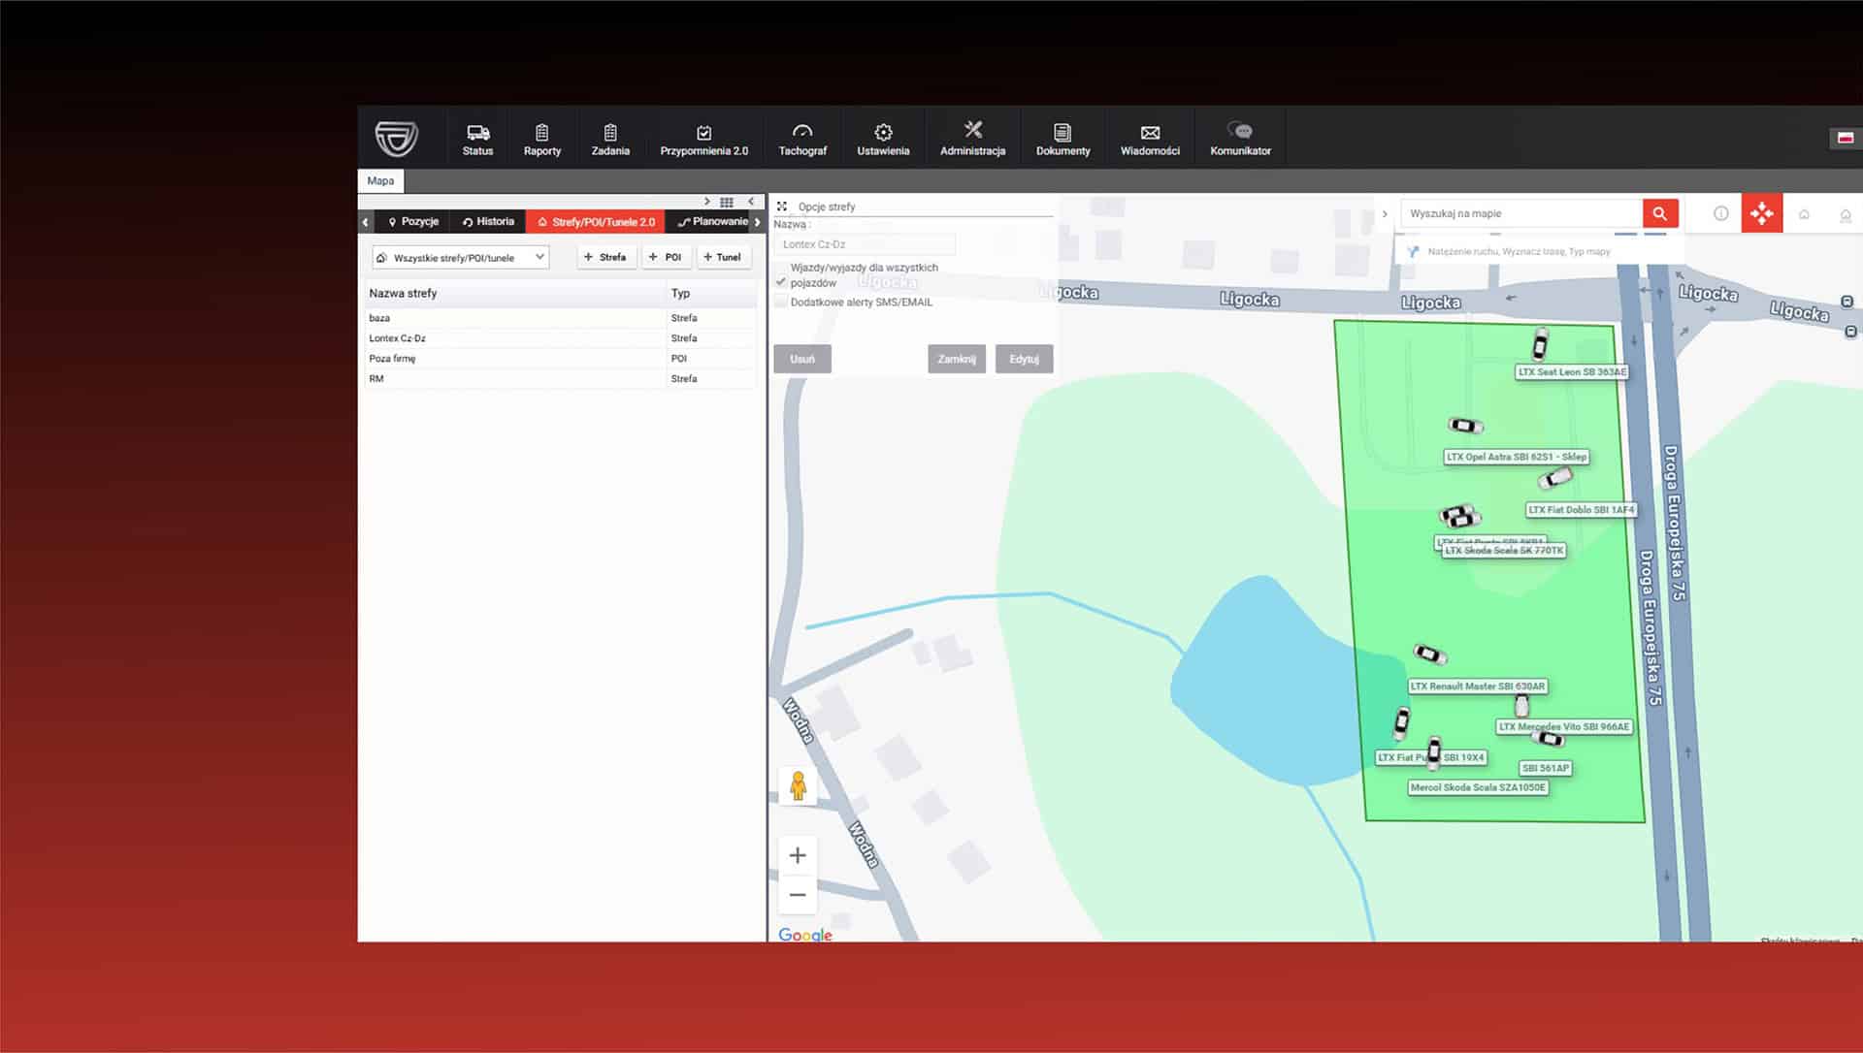Click the red map search magnifier
Screen dimensions: 1863x1053
(x=1659, y=213)
